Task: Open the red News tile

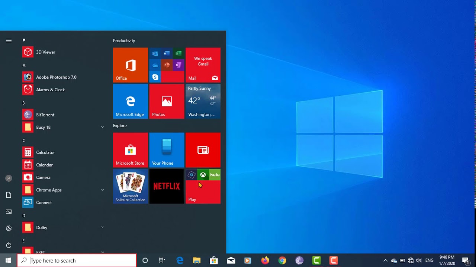Action: point(203,150)
